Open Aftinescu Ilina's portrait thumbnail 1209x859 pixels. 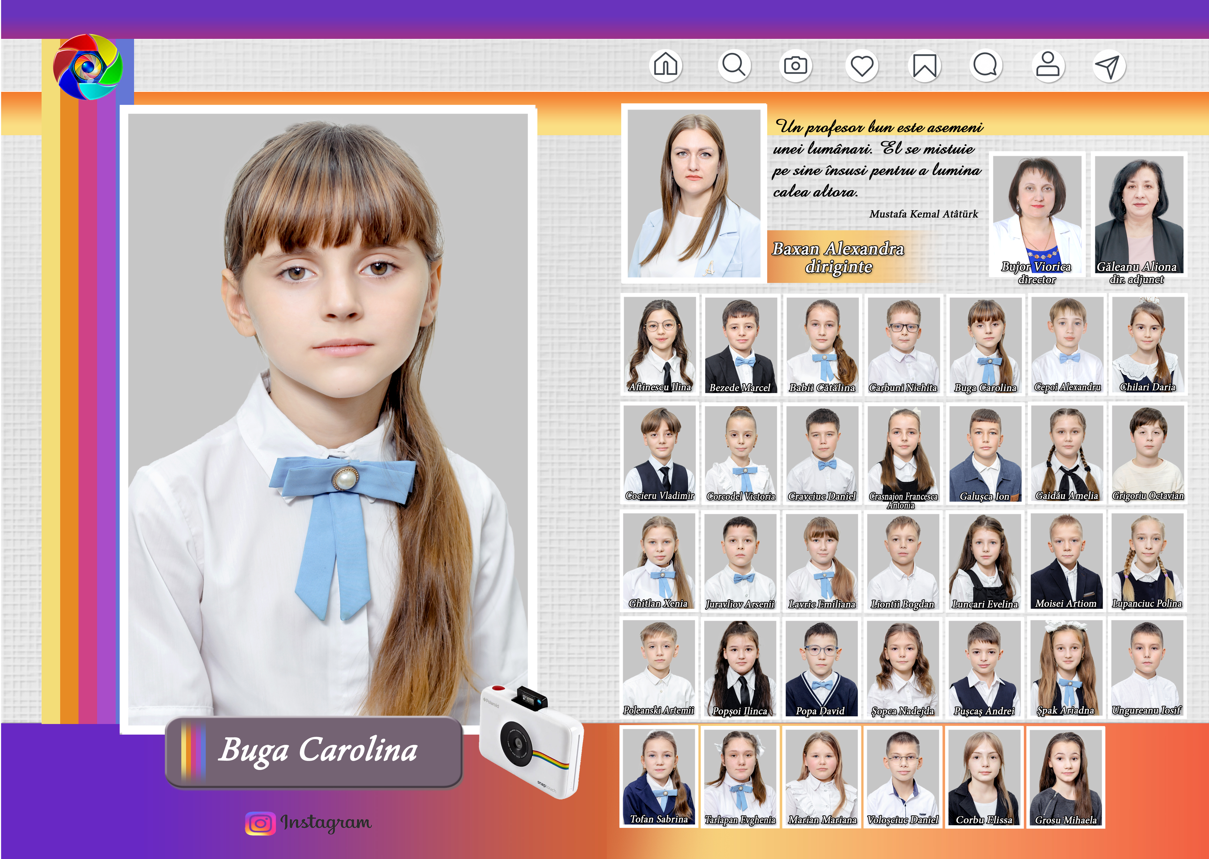coord(659,344)
